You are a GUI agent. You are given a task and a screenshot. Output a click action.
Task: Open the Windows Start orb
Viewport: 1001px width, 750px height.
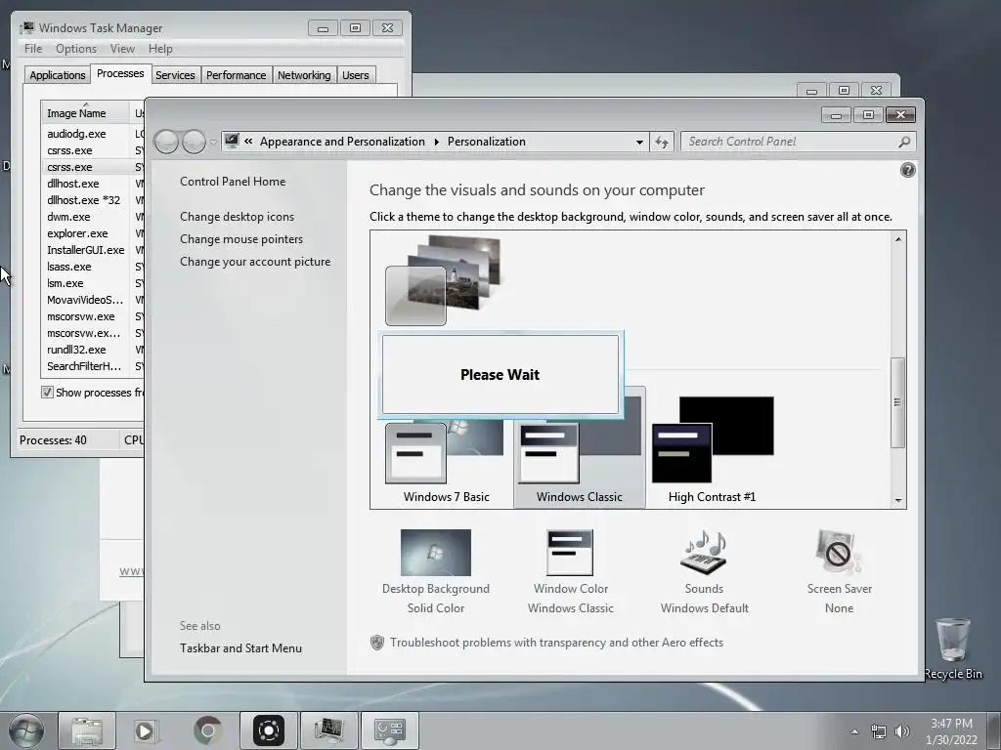(x=25, y=730)
